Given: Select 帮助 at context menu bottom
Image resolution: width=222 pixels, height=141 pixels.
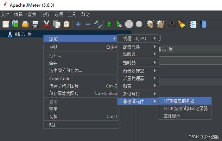Looking at the screenshot, I should click(81, 125).
